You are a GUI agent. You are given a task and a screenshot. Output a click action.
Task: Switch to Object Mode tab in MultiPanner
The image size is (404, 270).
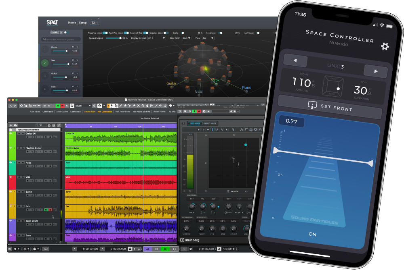[x=210, y=123]
